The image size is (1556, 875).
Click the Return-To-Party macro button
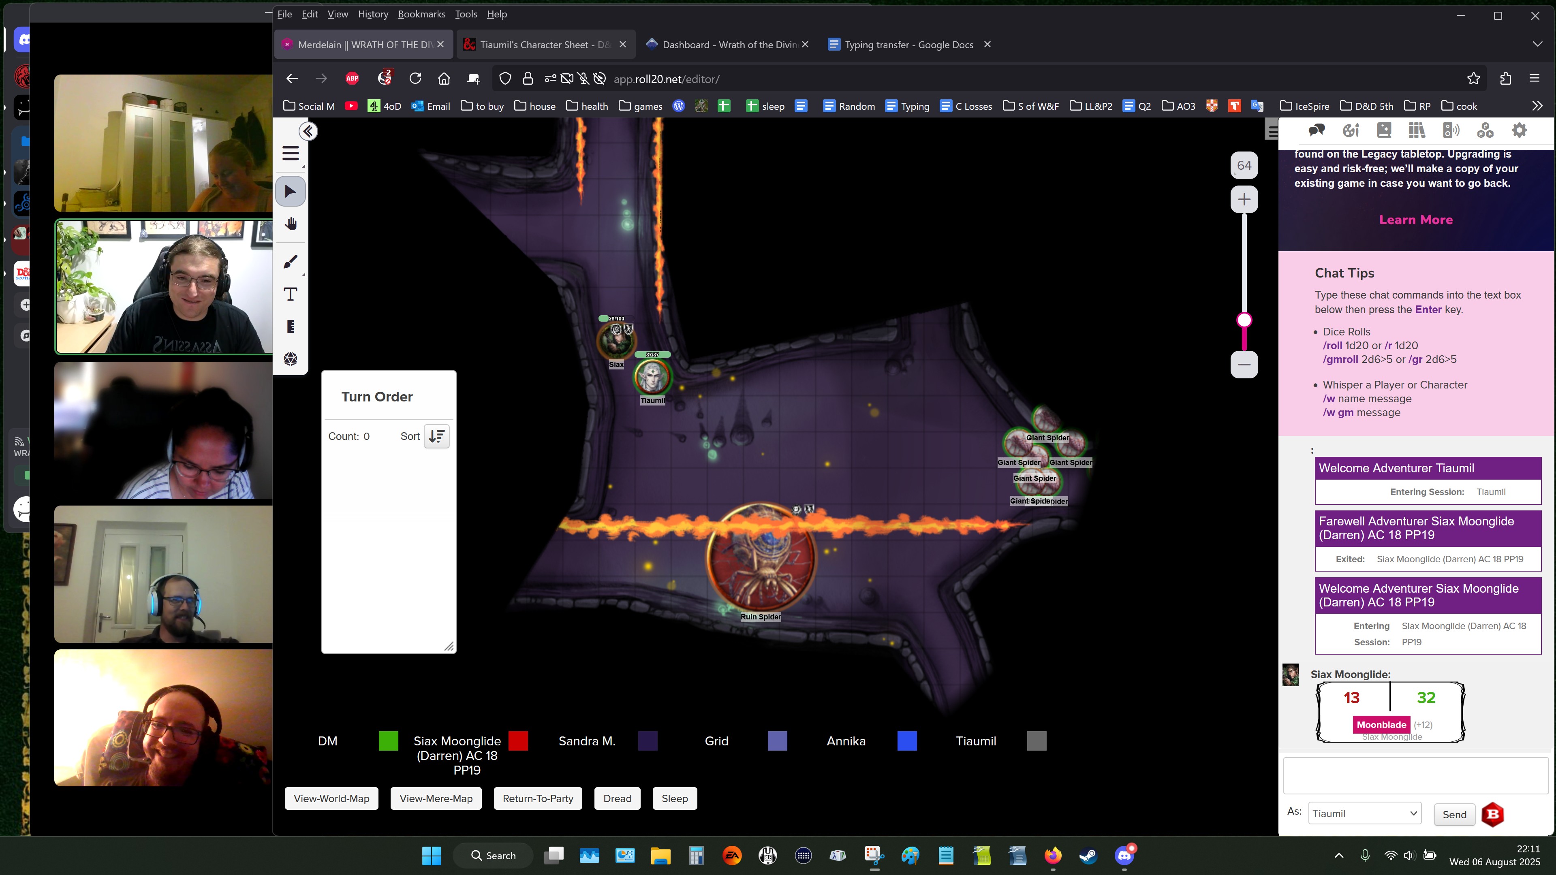(x=537, y=798)
